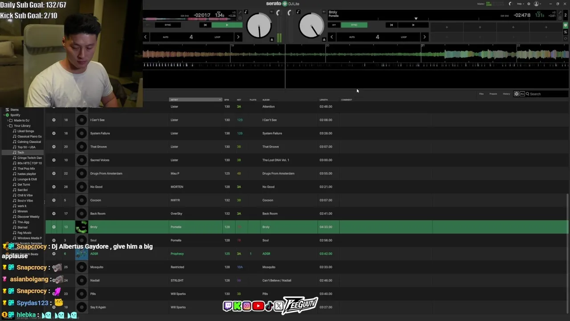The width and height of the screenshot is (570, 321).
Task: Toggle the ALL crates search filter
Action: point(522,94)
